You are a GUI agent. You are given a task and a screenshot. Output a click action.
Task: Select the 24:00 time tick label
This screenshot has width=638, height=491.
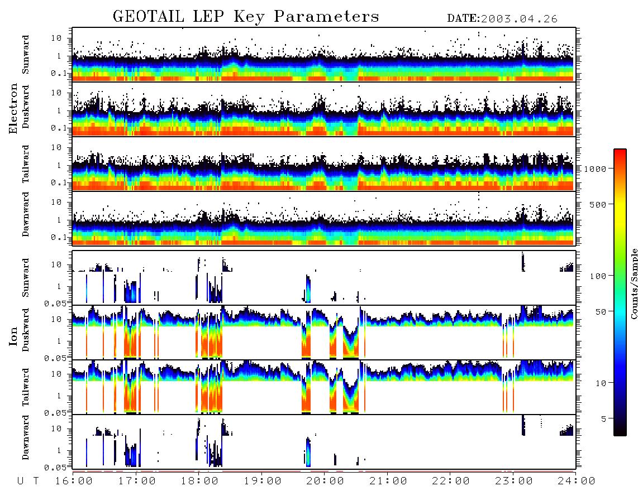click(577, 482)
